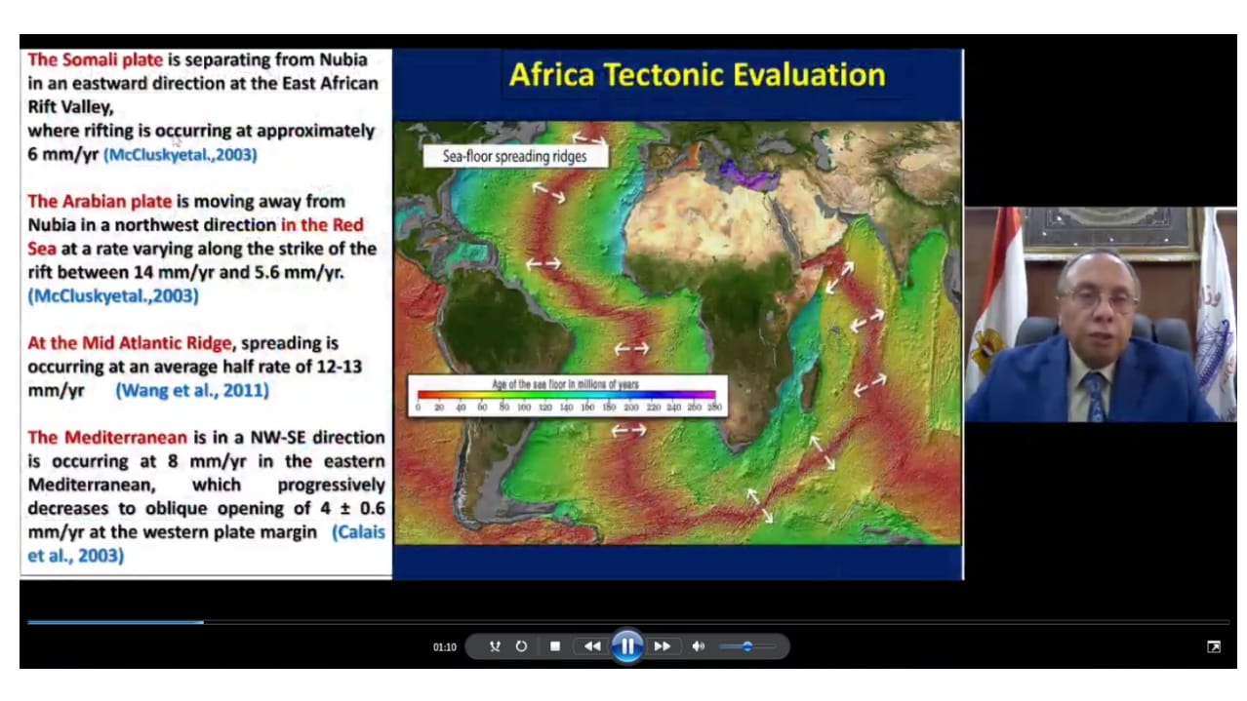
Task: Stop the video playback
Action: coord(555,646)
